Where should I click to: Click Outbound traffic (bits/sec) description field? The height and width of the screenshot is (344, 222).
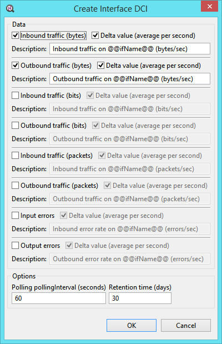(130, 139)
